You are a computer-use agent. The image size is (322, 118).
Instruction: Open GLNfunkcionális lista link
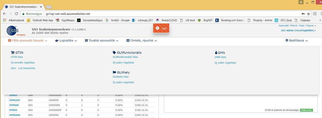[125, 57]
